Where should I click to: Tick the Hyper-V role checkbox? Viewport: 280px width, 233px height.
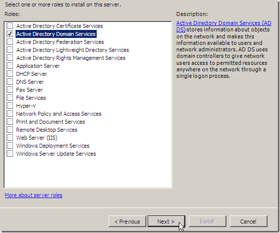click(x=10, y=106)
